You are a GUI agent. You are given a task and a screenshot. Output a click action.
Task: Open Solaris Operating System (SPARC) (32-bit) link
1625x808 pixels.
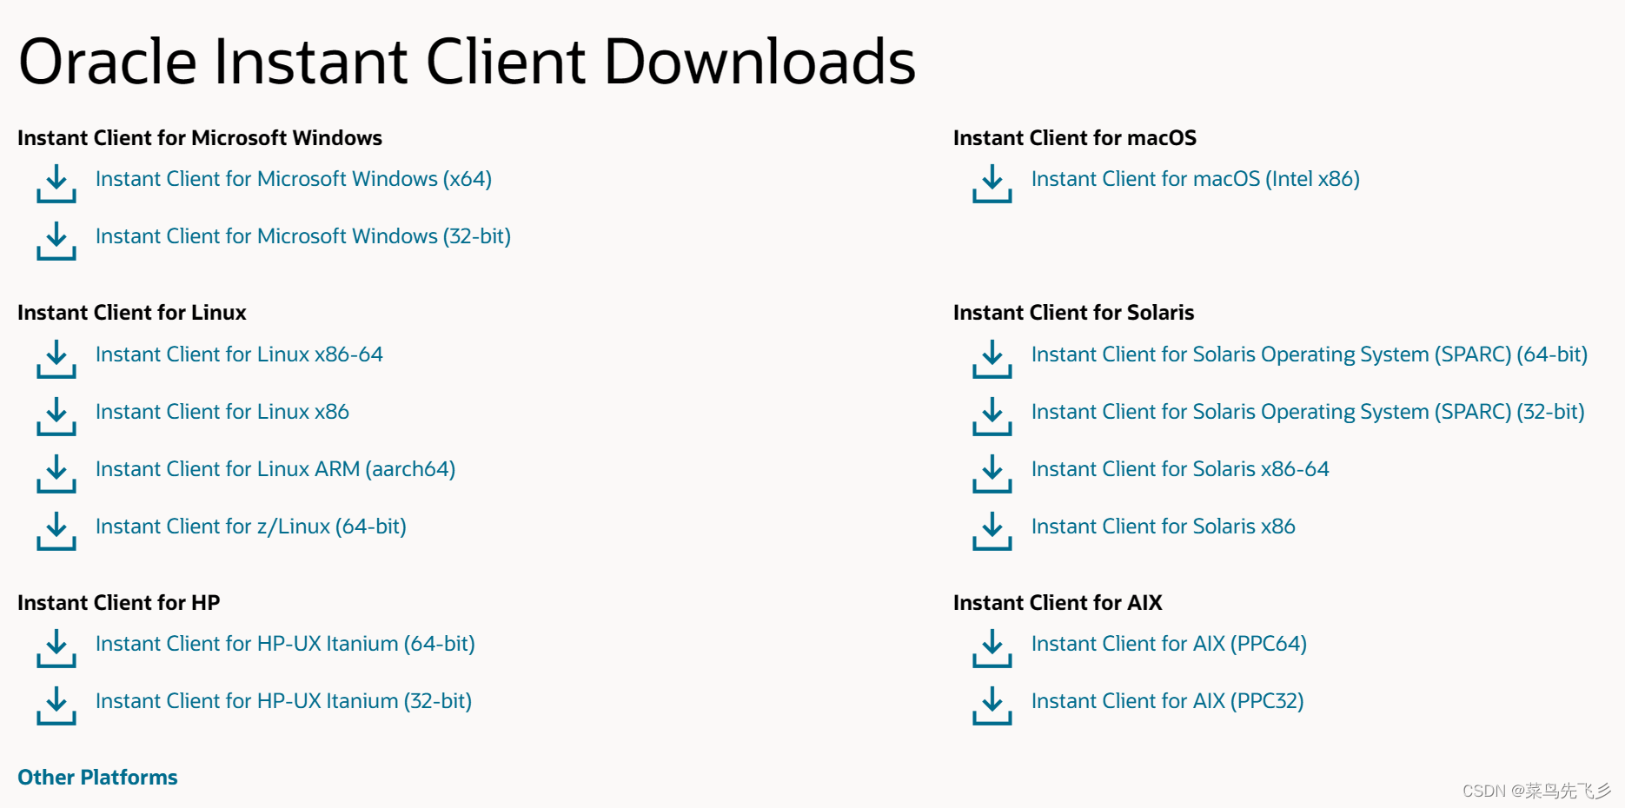click(1308, 412)
